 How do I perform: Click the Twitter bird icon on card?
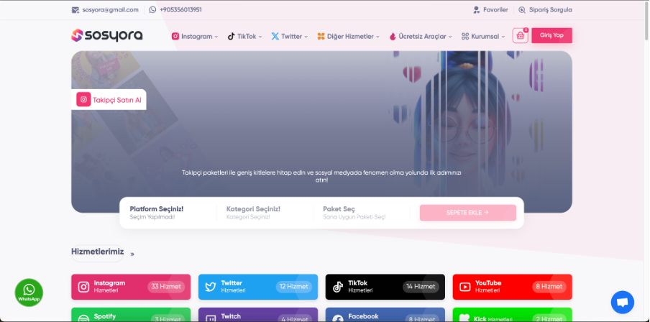click(211, 287)
